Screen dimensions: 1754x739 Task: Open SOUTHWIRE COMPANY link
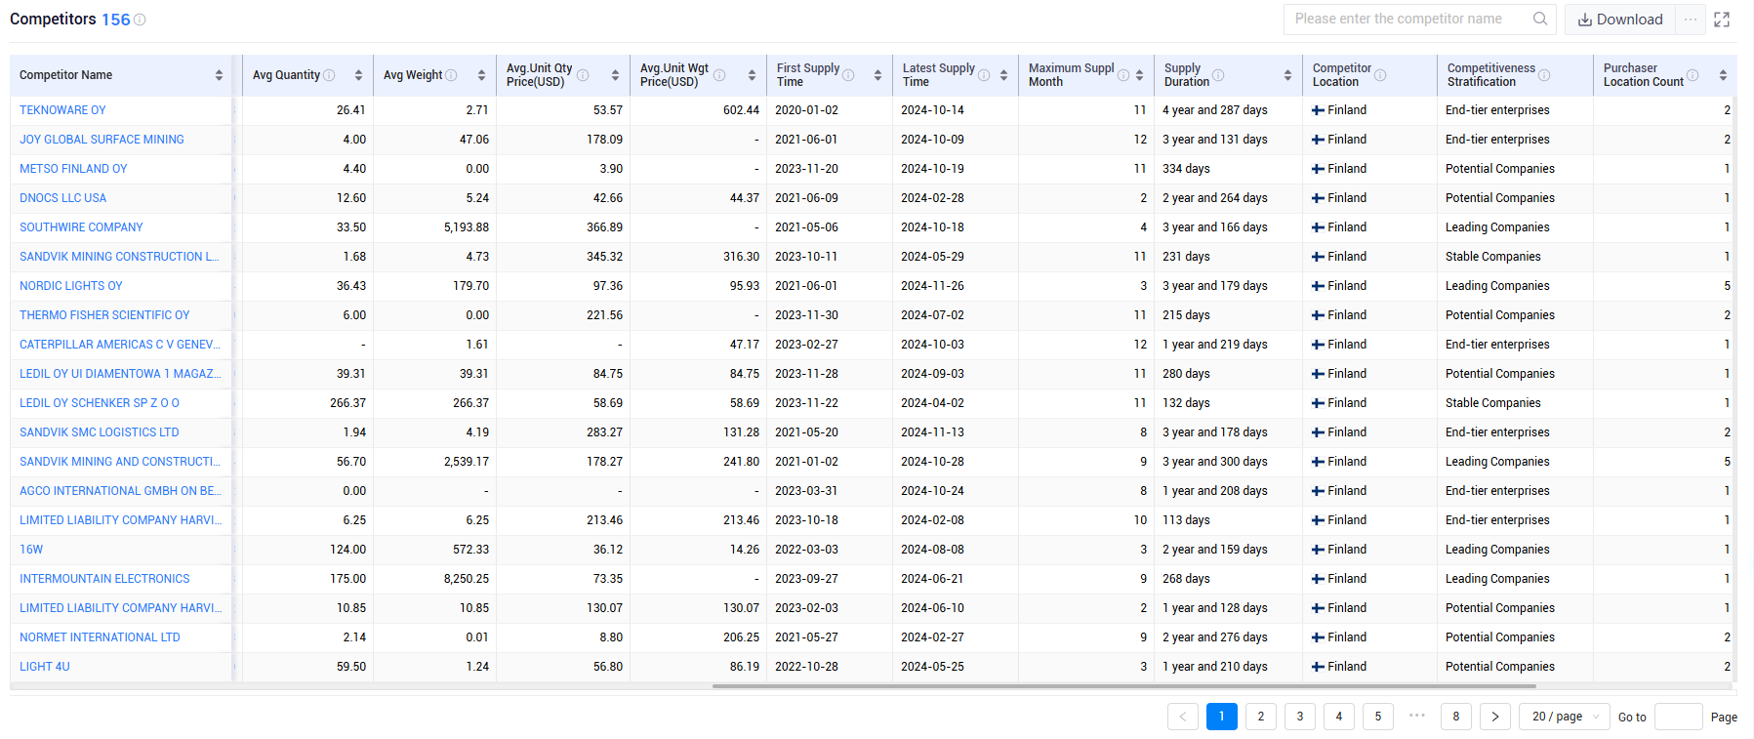81,227
